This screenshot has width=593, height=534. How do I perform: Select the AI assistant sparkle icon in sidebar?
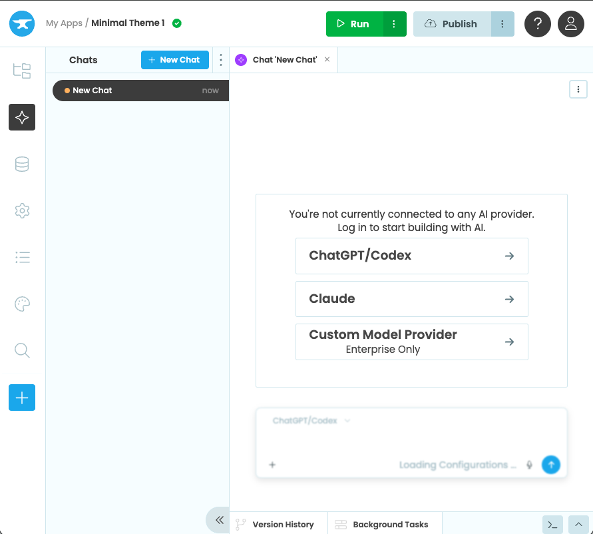22,117
